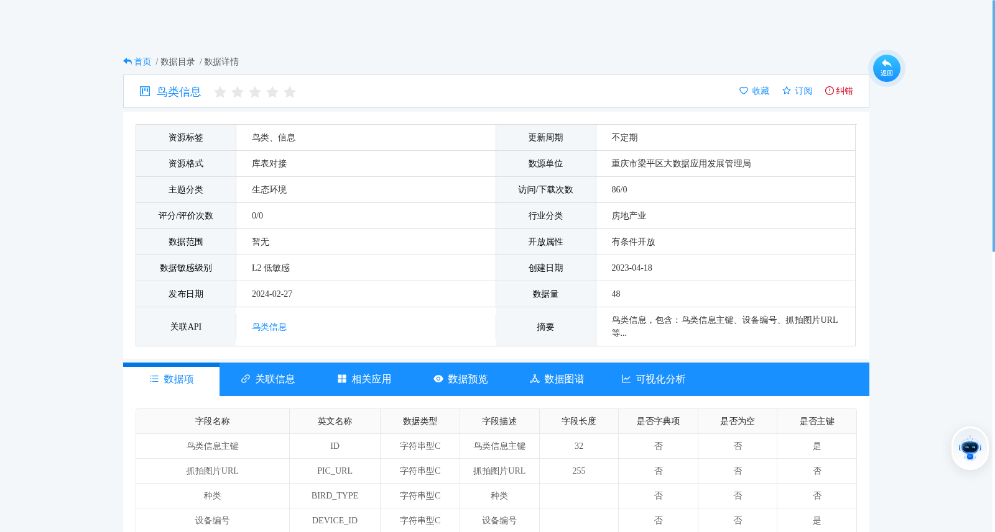
Task: Open the chatbot robot assistant icon
Action: pos(970,448)
